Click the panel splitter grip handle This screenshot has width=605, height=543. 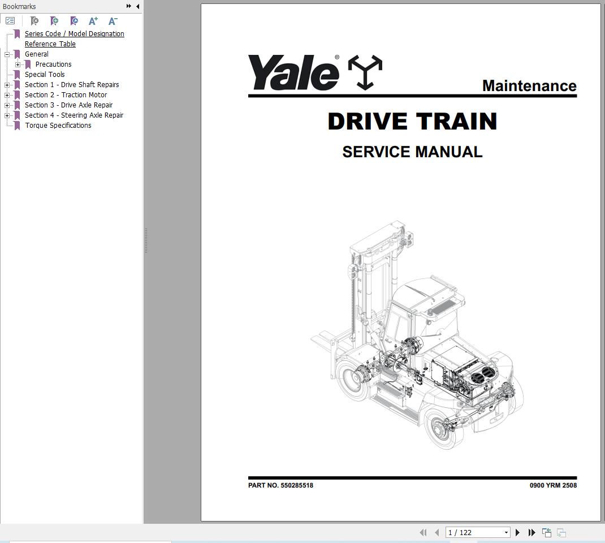pos(146,241)
